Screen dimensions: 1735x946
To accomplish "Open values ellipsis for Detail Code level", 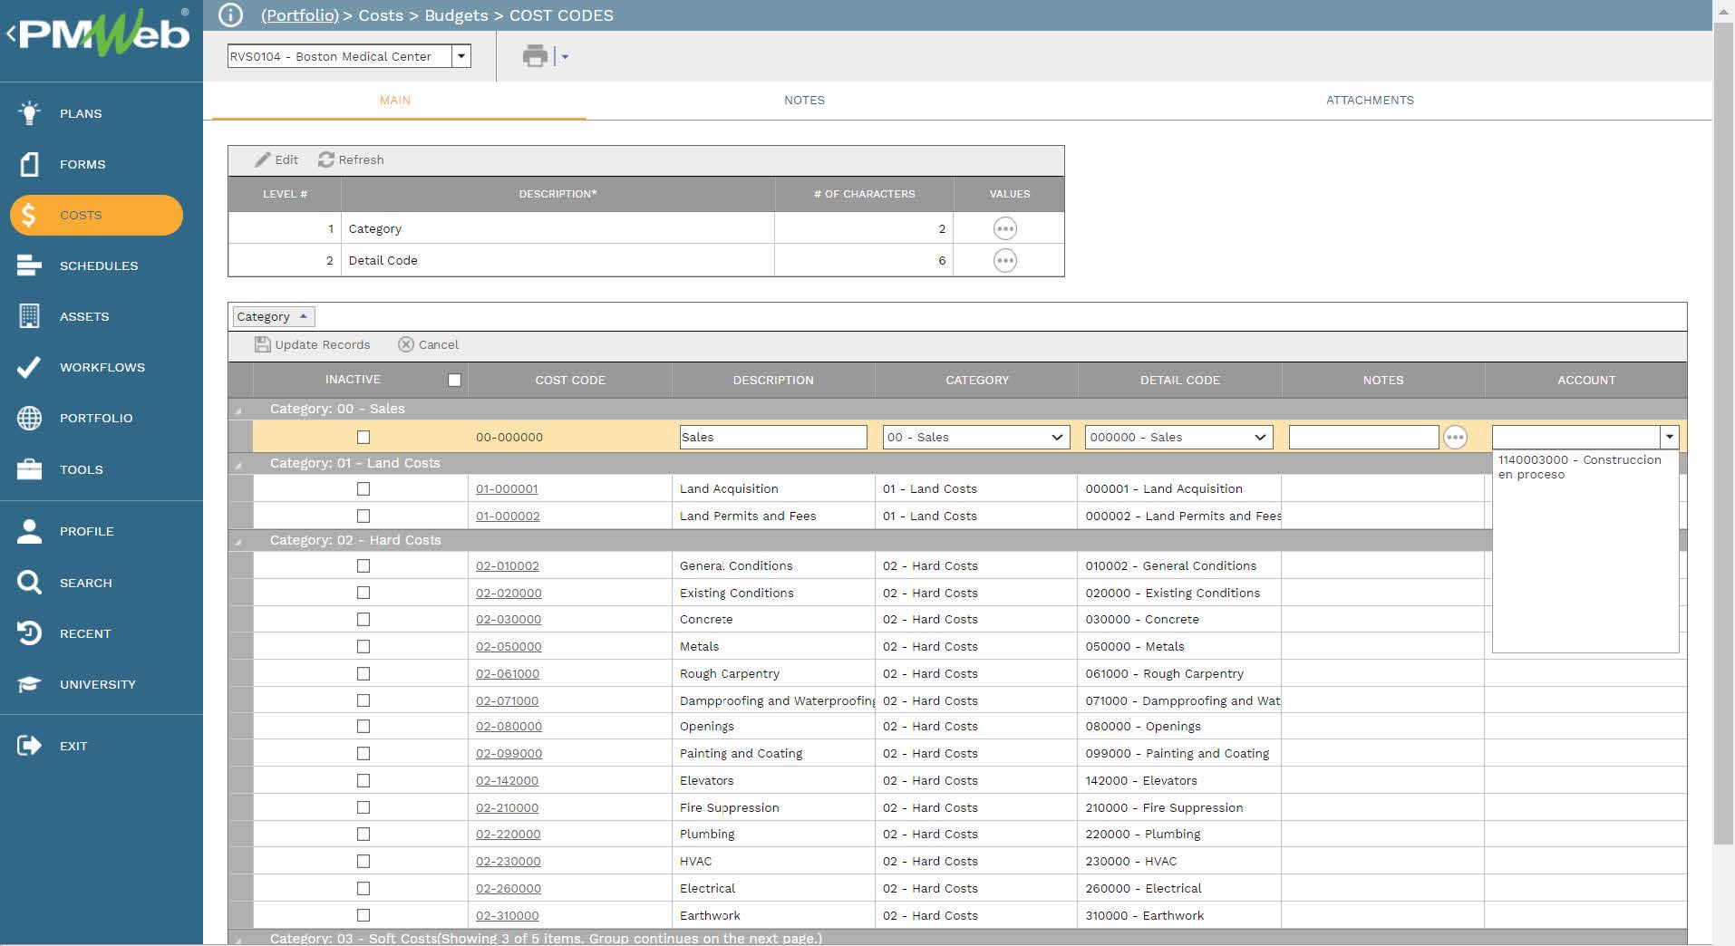I will [1004, 261].
